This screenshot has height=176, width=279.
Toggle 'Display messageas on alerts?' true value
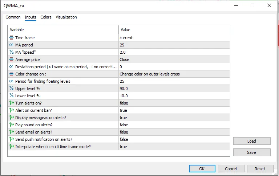point(174,118)
